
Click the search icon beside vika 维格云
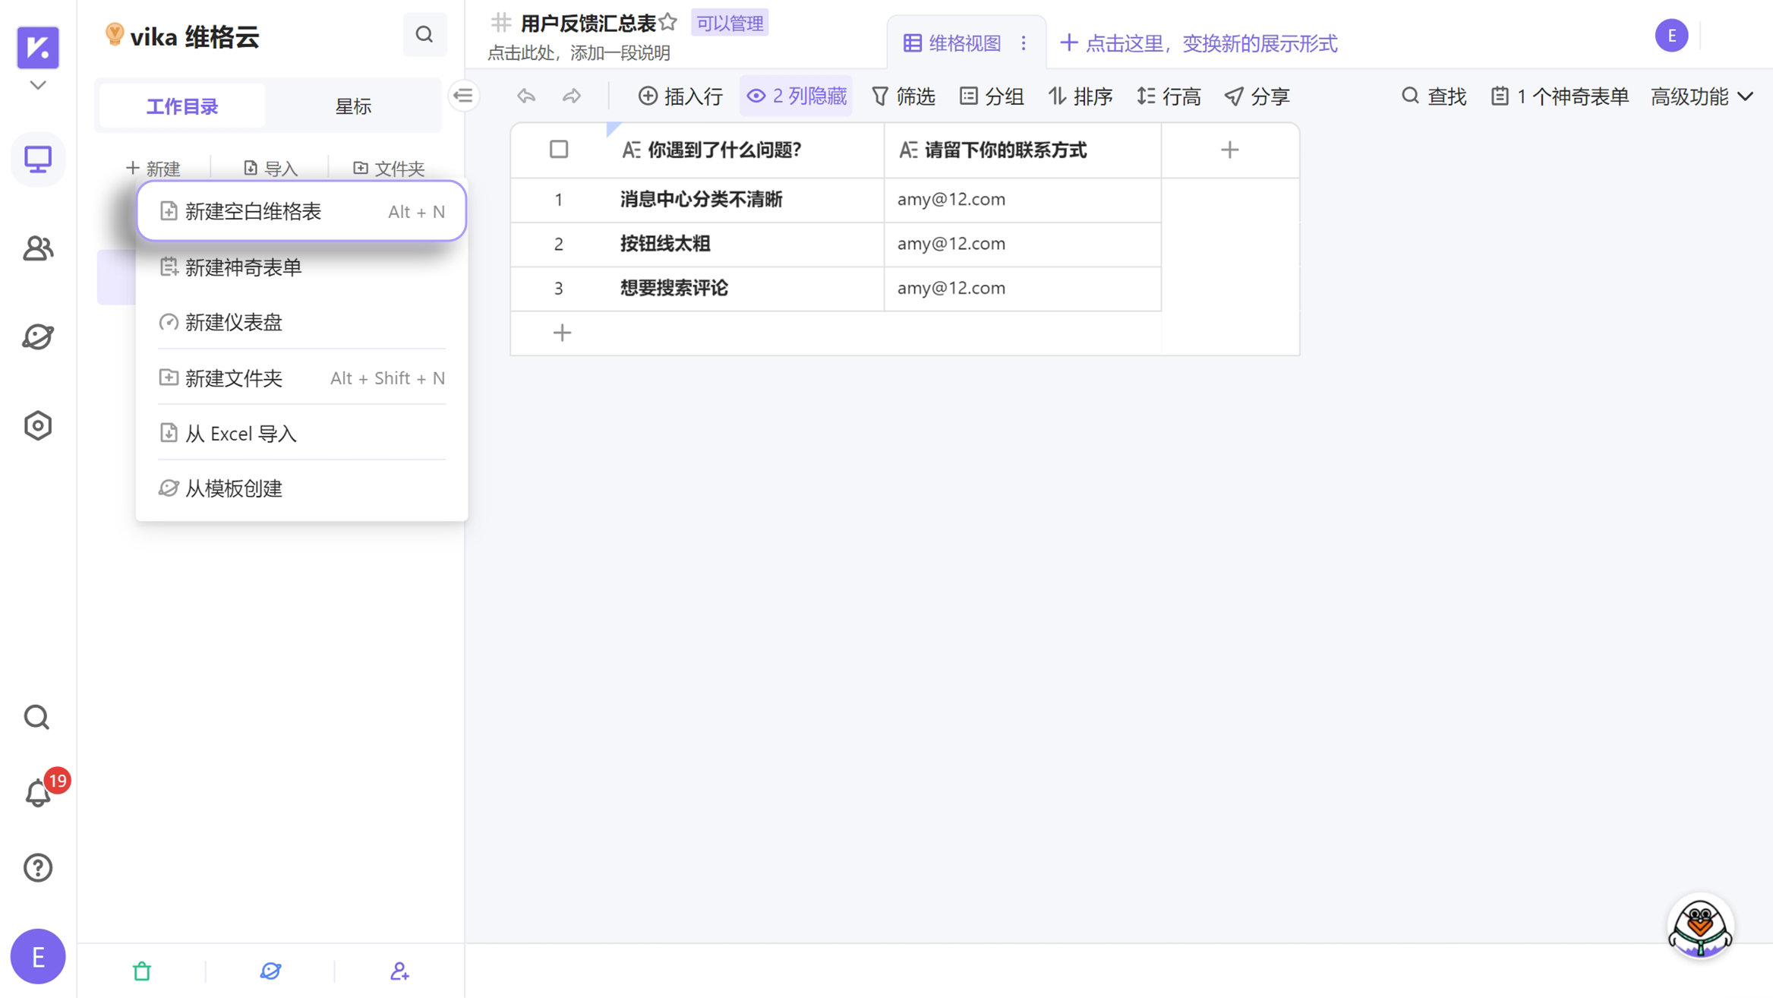click(x=424, y=35)
